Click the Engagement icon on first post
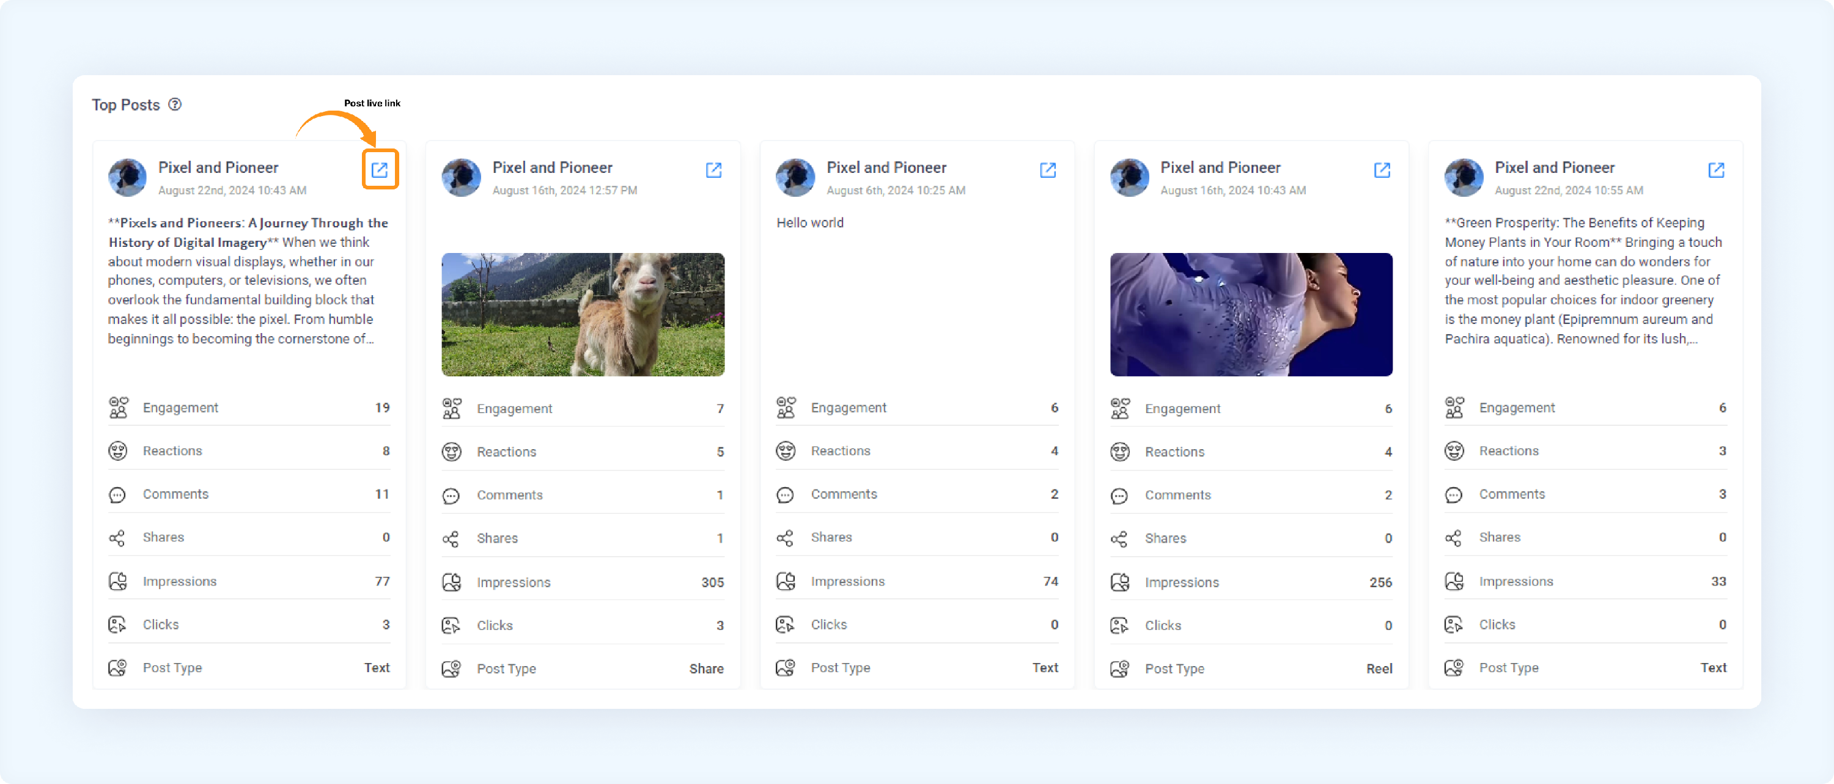The image size is (1834, 784). click(119, 406)
